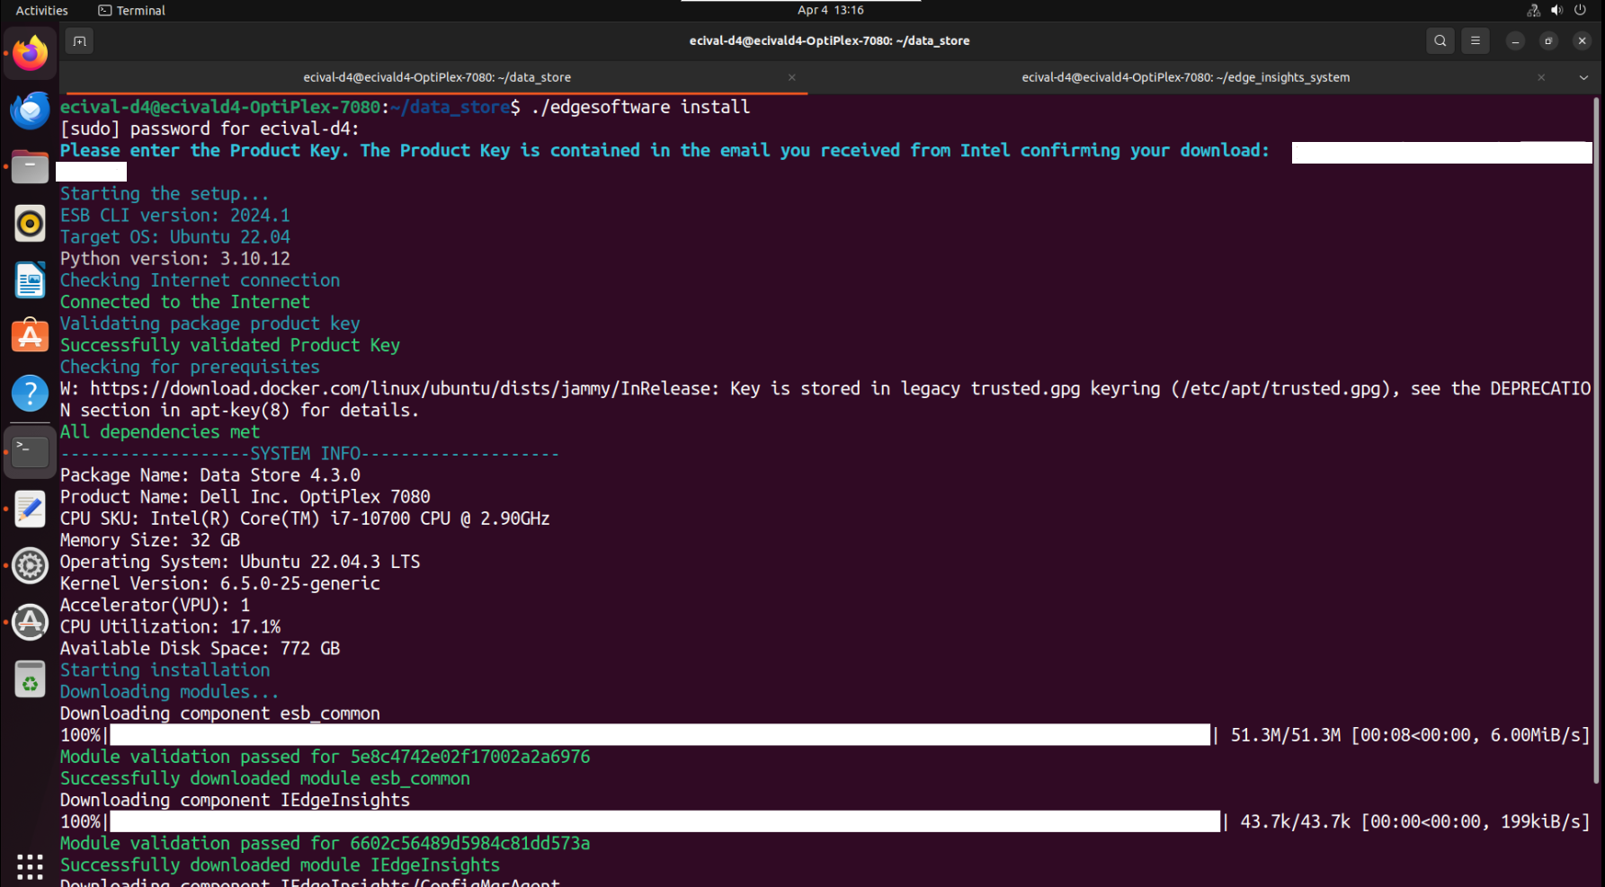The width and height of the screenshot is (1605, 887).
Task: Open network status icon in system tray
Action: [1533, 10]
